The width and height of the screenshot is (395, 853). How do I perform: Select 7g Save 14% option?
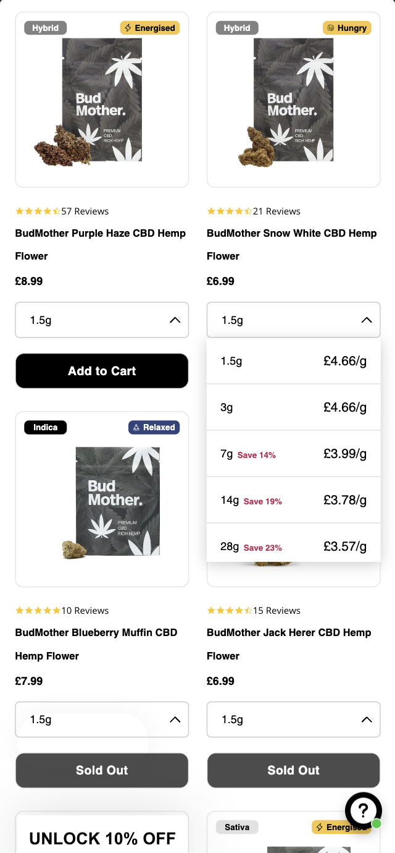click(x=293, y=454)
